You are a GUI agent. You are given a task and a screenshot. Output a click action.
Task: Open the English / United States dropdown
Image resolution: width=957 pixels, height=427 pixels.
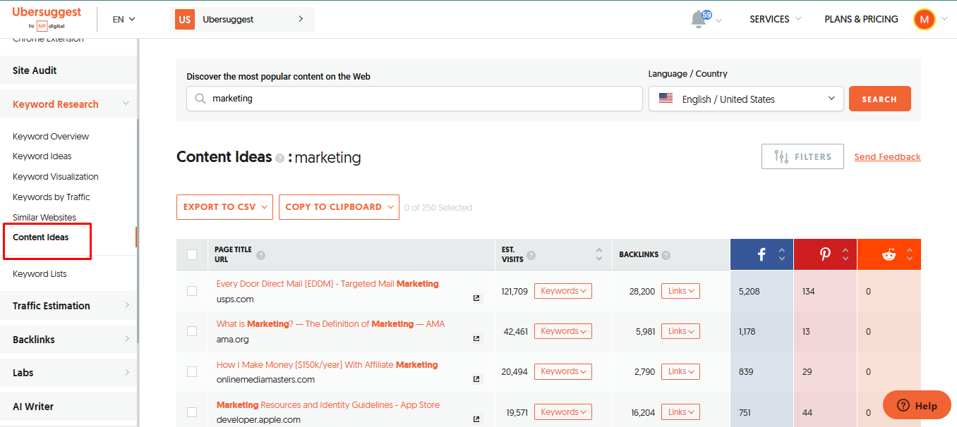(x=746, y=99)
